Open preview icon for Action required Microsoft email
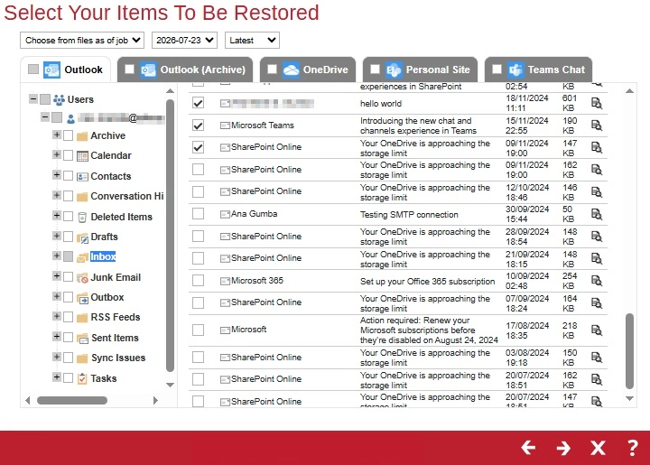Viewport: 650px width, 465px height. [x=597, y=330]
